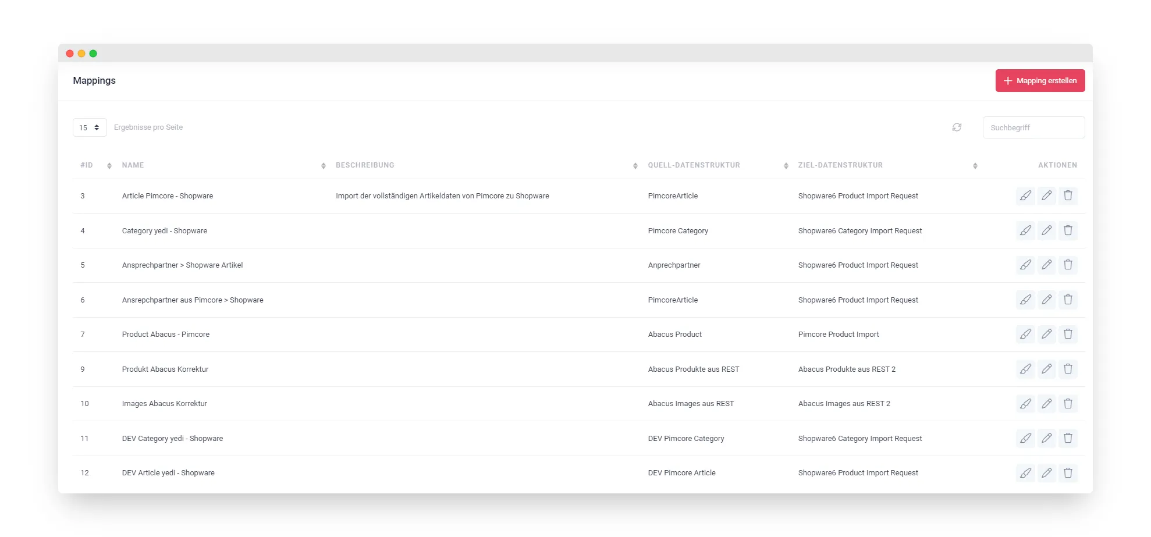
Task: Edit the Category yedi - Shopware row
Action: (1047, 230)
